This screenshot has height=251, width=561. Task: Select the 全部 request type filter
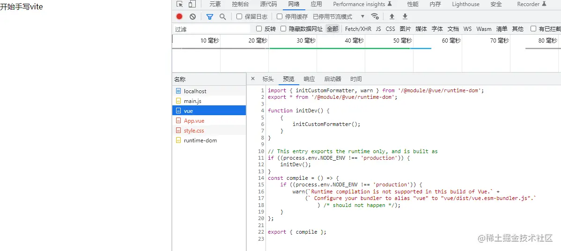click(x=332, y=29)
